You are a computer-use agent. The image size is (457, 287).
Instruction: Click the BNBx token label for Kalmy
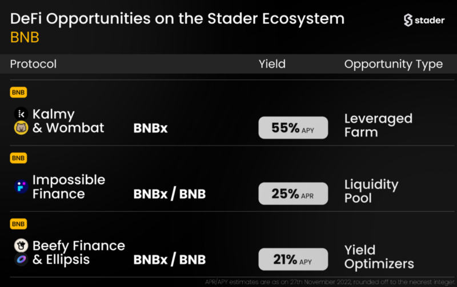[150, 128]
